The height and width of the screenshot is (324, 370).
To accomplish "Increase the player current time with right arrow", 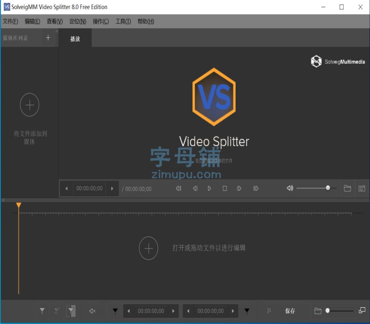I will point(112,188).
